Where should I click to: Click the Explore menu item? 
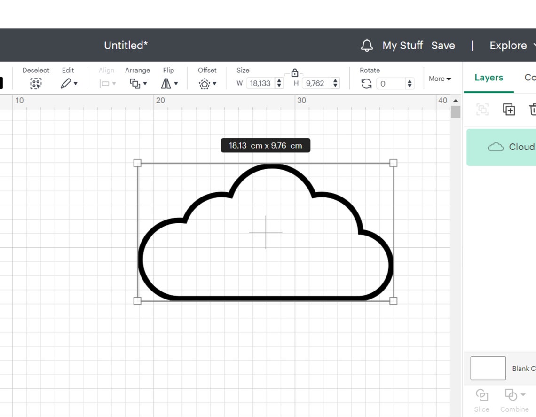click(509, 45)
